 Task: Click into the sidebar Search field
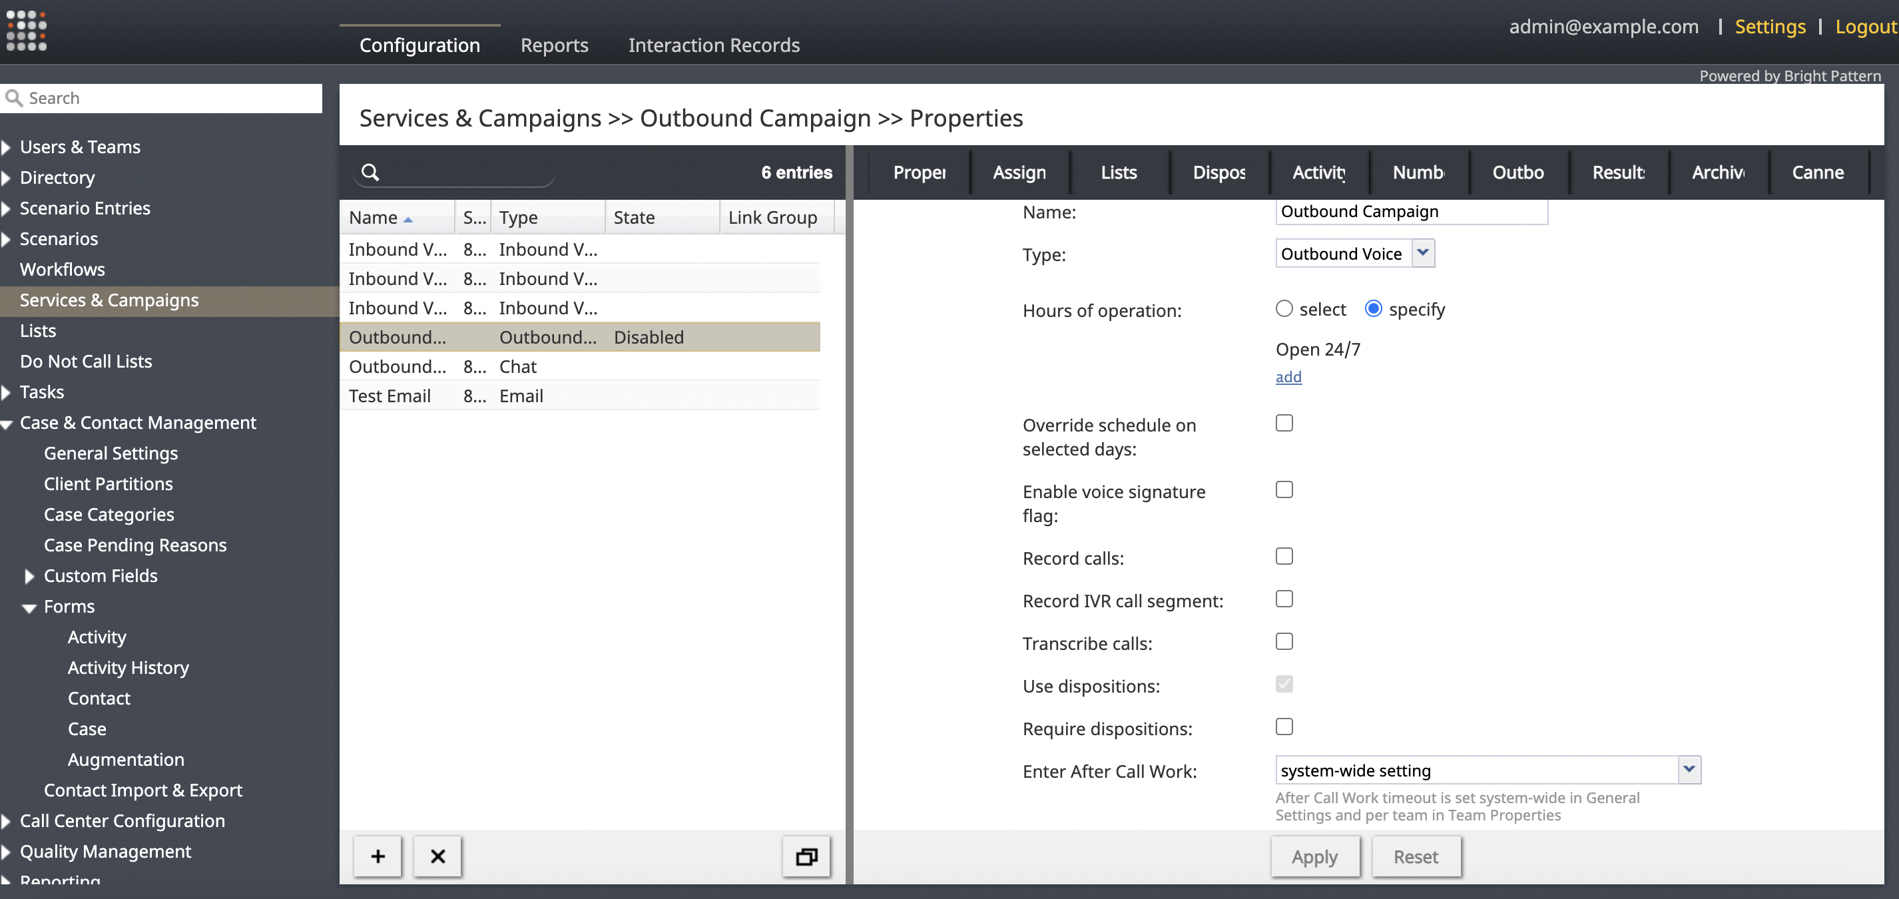coord(161,98)
